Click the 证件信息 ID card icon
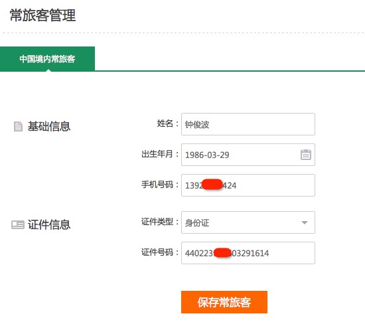The image size is (365, 328). tap(18, 225)
